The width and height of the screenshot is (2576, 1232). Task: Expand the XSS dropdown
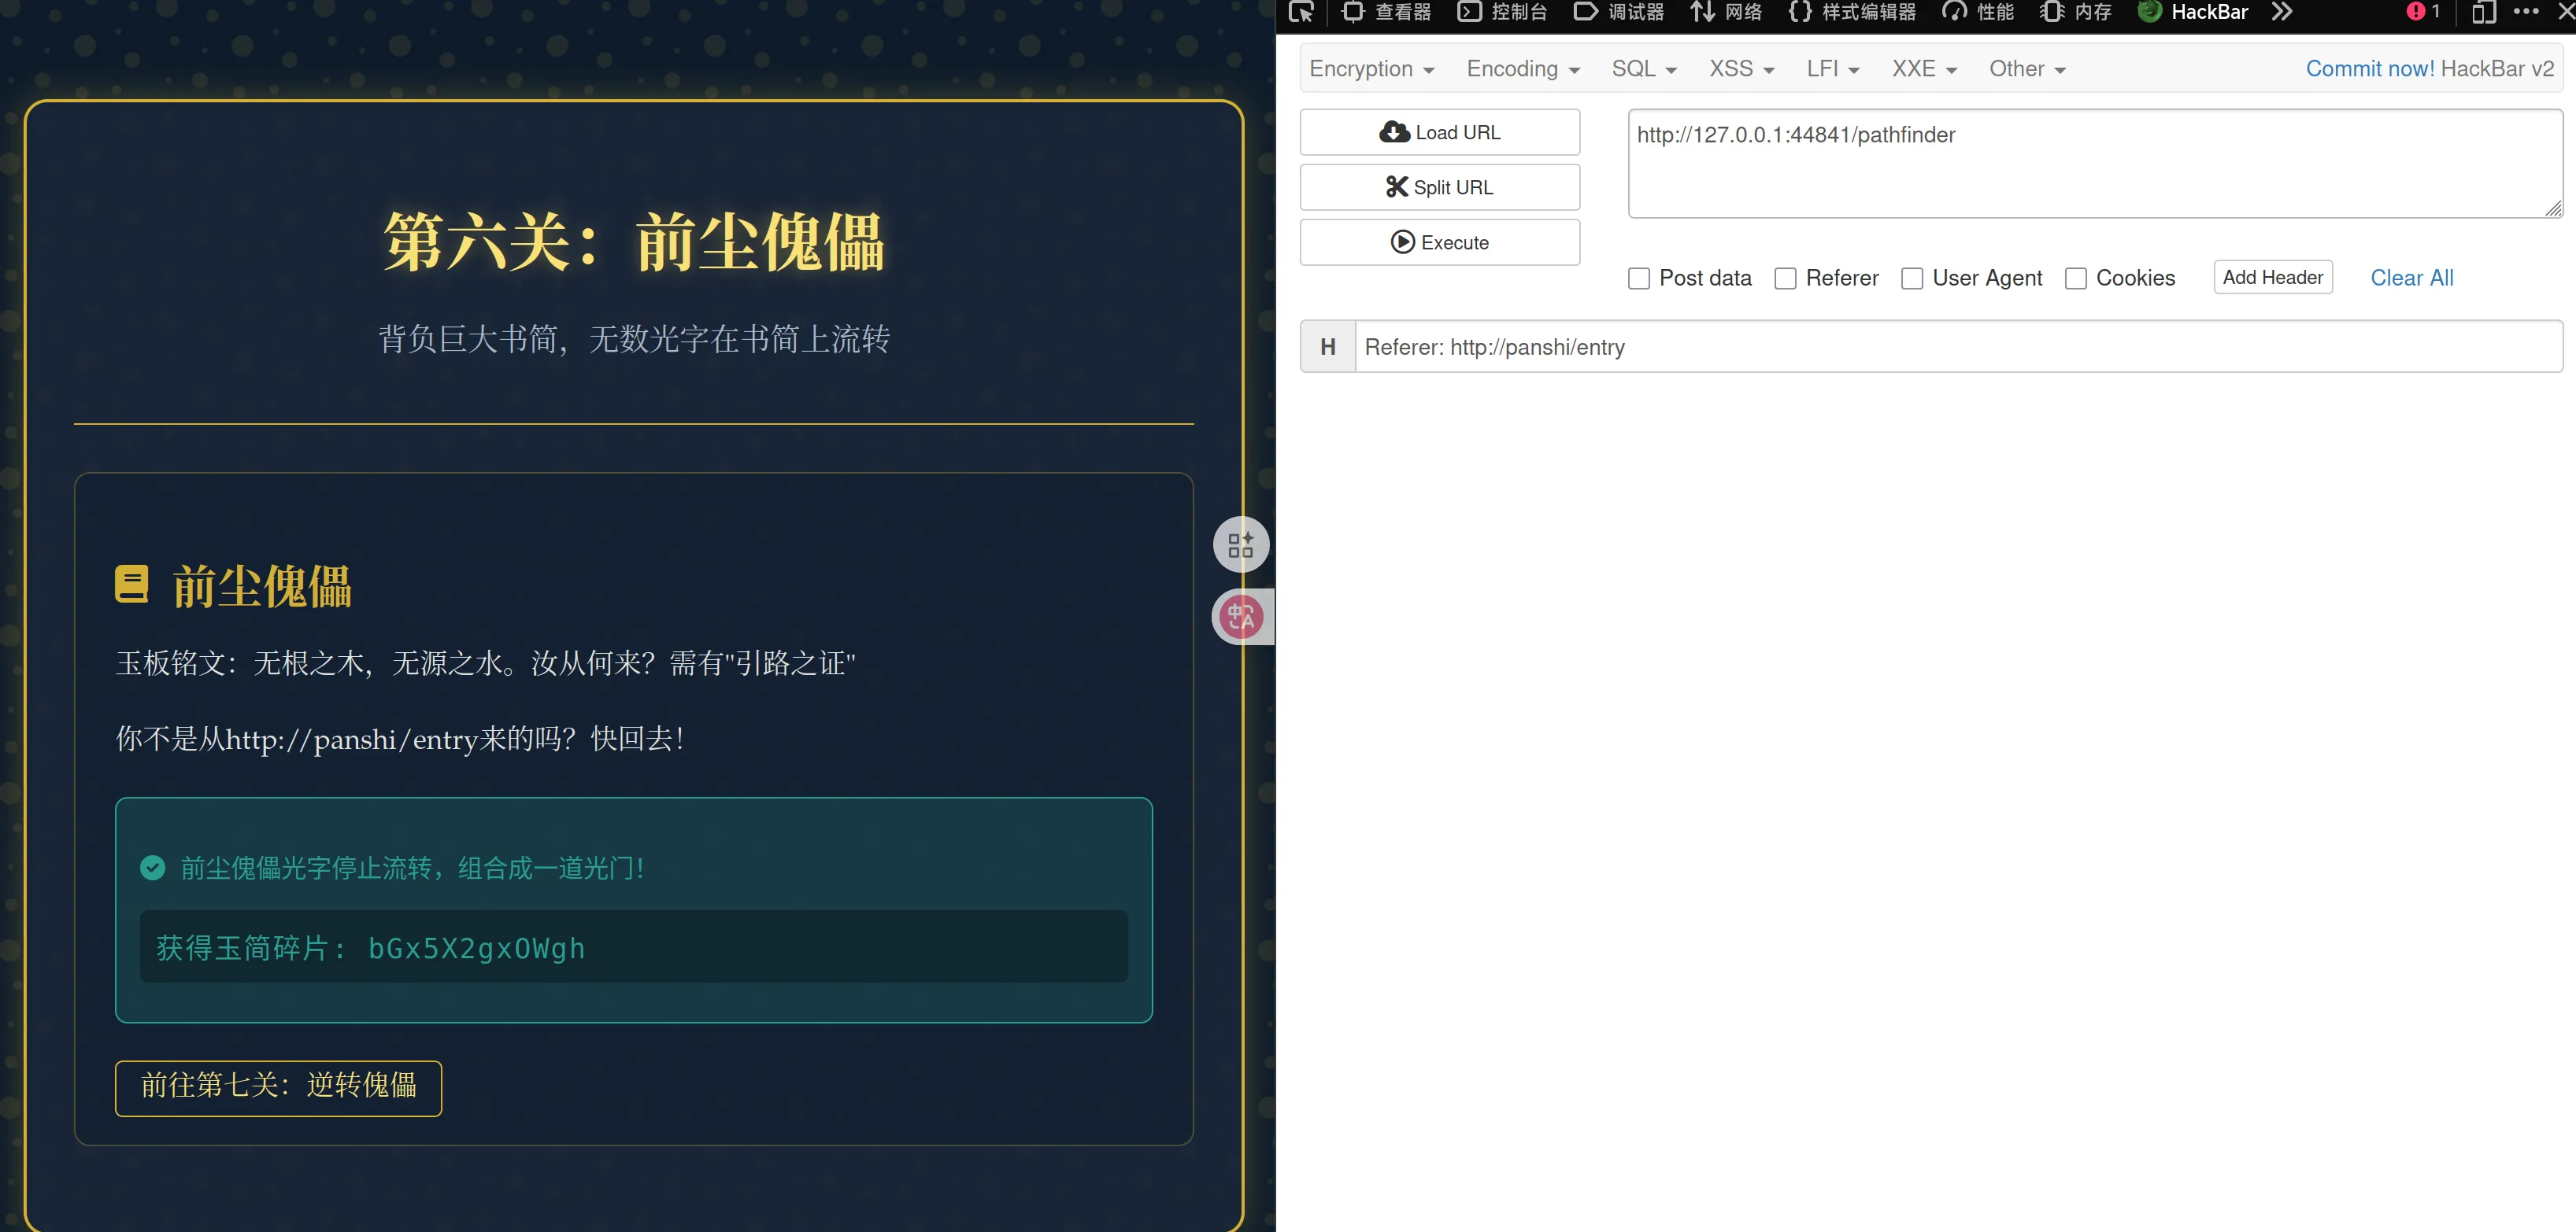tap(1741, 69)
